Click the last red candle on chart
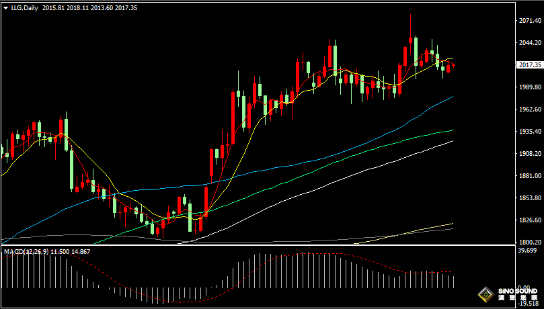This screenshot has width=544, height=309. 454,65
